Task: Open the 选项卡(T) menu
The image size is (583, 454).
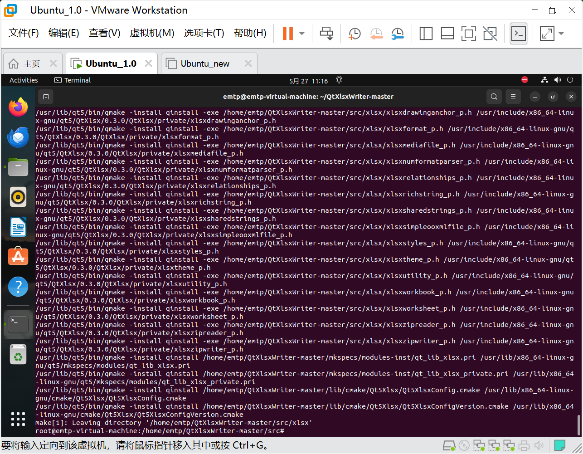Action: 204,33
